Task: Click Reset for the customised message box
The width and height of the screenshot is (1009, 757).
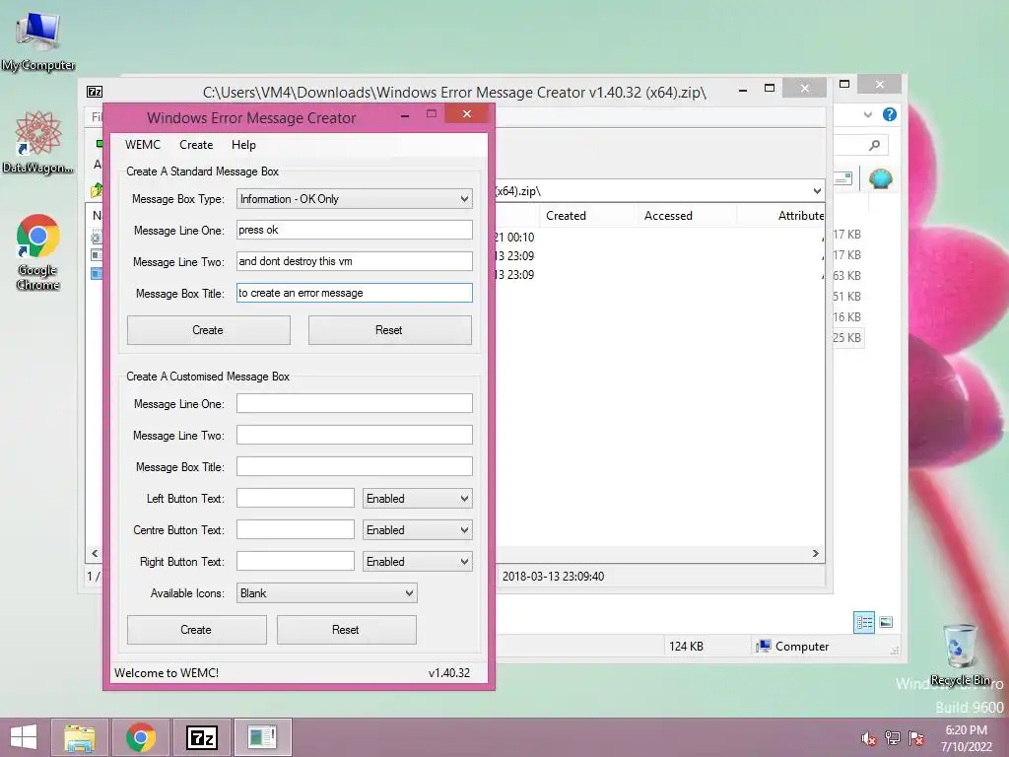Action: pyautogui.click(x=346, y=630)
